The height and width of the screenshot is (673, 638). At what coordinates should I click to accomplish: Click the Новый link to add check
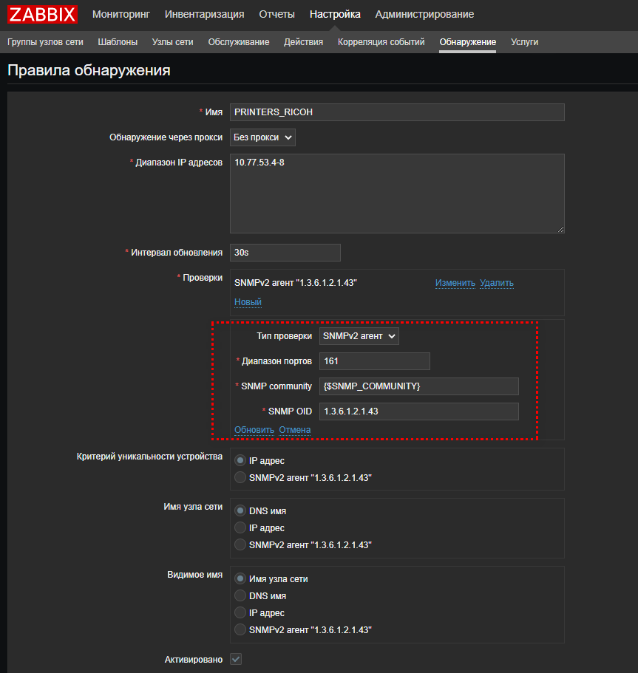click(x=248, y=302)
